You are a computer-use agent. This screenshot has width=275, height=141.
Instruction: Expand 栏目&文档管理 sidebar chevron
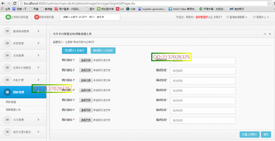38,67
